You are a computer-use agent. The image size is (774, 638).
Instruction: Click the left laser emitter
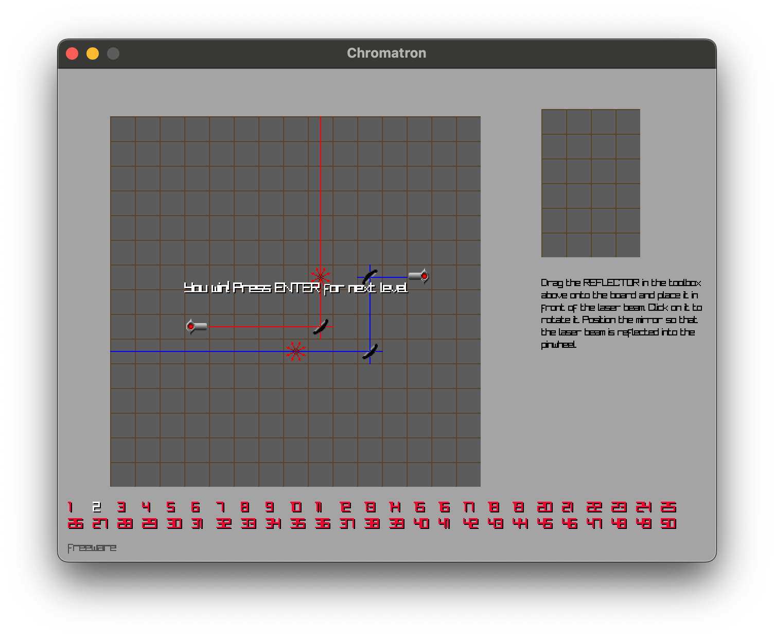(197, 326)
